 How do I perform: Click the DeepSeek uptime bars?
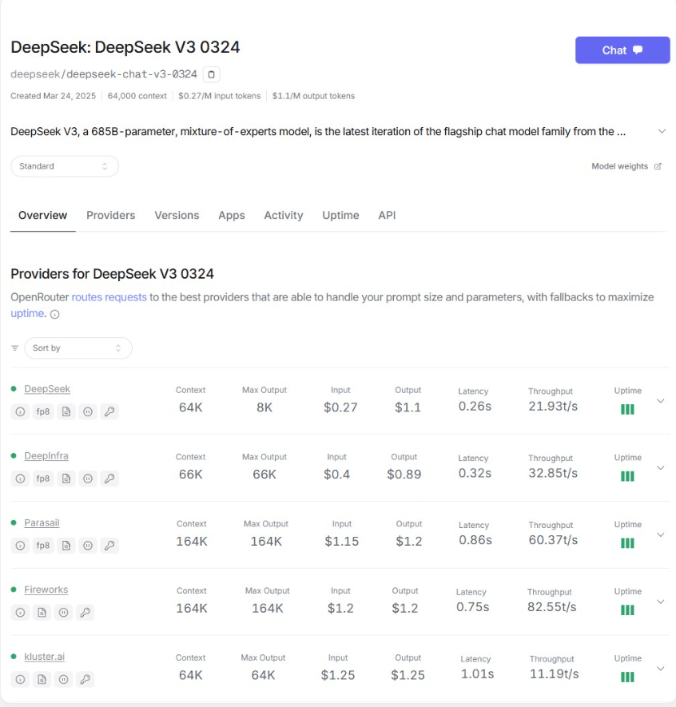pyautogui.click(x=627, y=409)
